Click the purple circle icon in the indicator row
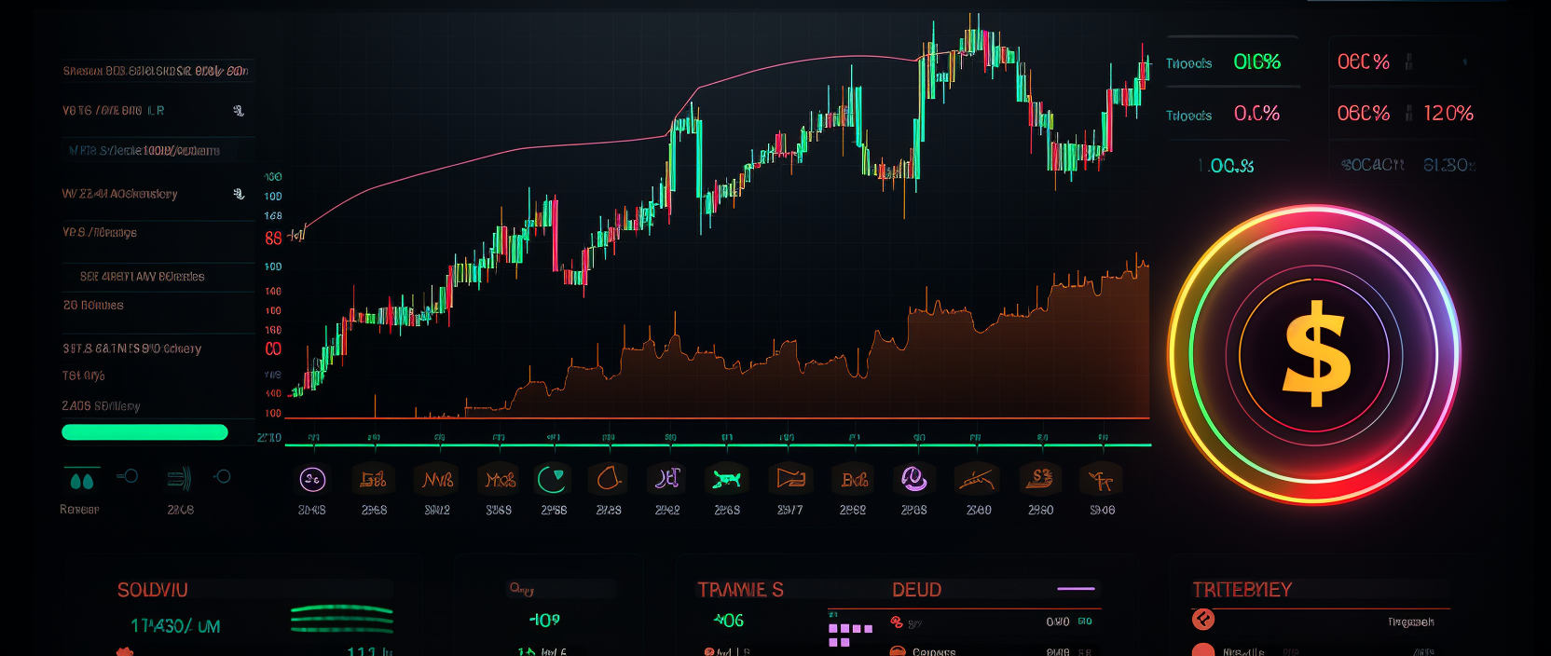The width and height of the screenshot is (1551, 656). pos(312,480)
